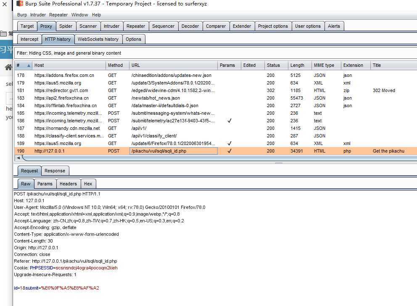
Task: Switch to the Intruder tool tab
Action: 111,26
